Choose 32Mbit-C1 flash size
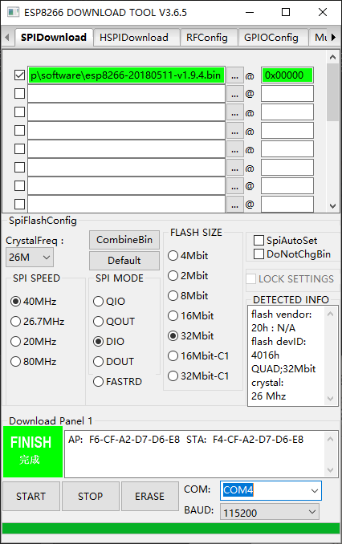Image resolution: width=342 pixels, height=544 pixels. point(198,376)
